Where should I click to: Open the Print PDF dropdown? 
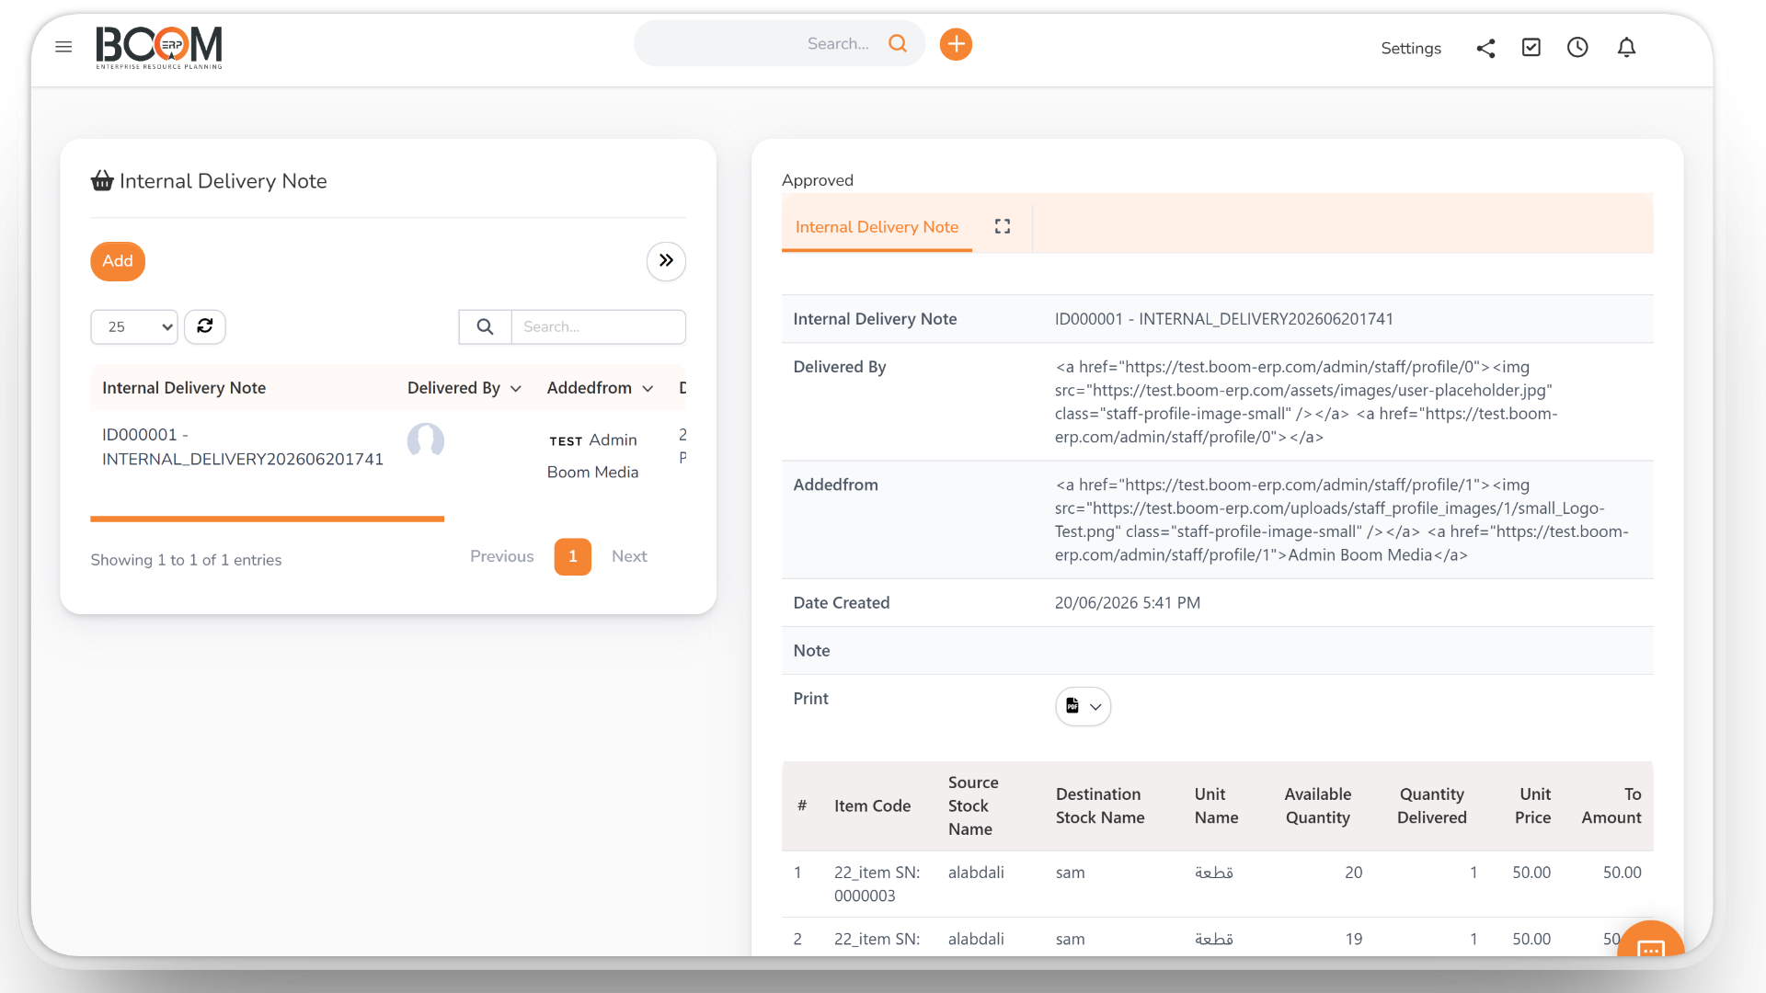1083,706
